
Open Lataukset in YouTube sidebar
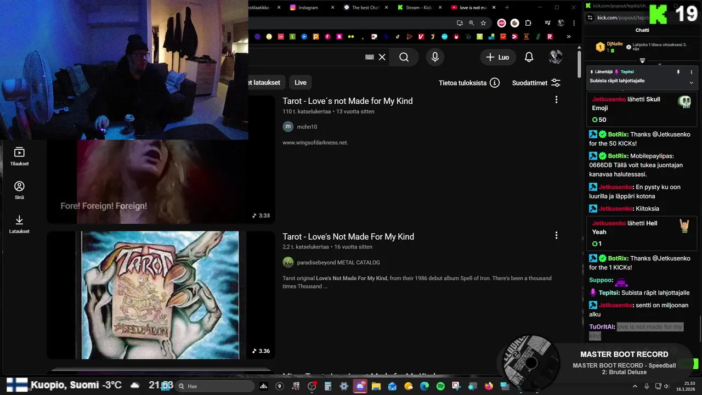(19, 224)
